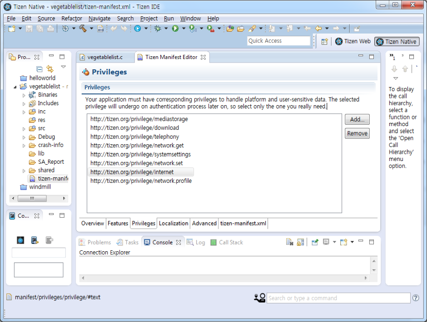The image size is (427, 322).
Task: Open the Project Explorer View Menu triangle
Action: tap(64, 67)
